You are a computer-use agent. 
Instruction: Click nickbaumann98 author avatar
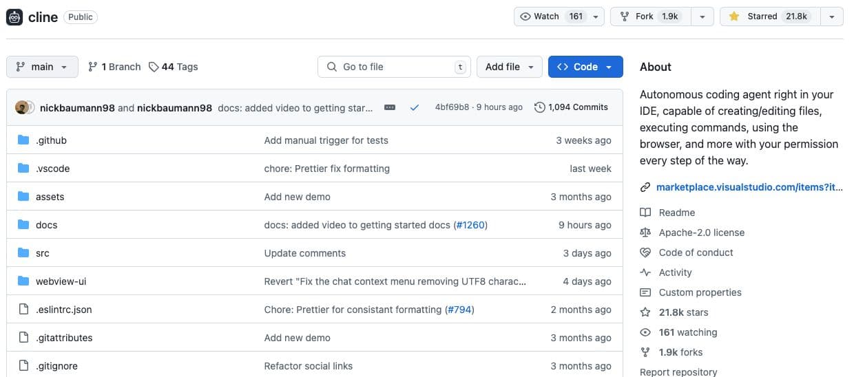23,107
